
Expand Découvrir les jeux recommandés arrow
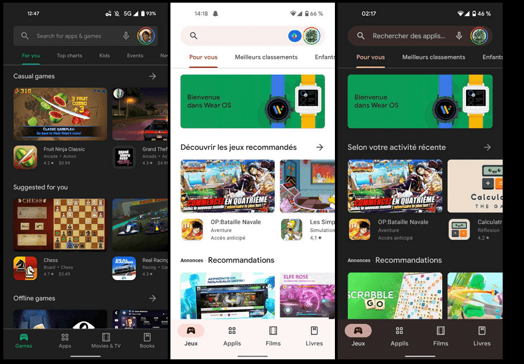click(320, 147)
